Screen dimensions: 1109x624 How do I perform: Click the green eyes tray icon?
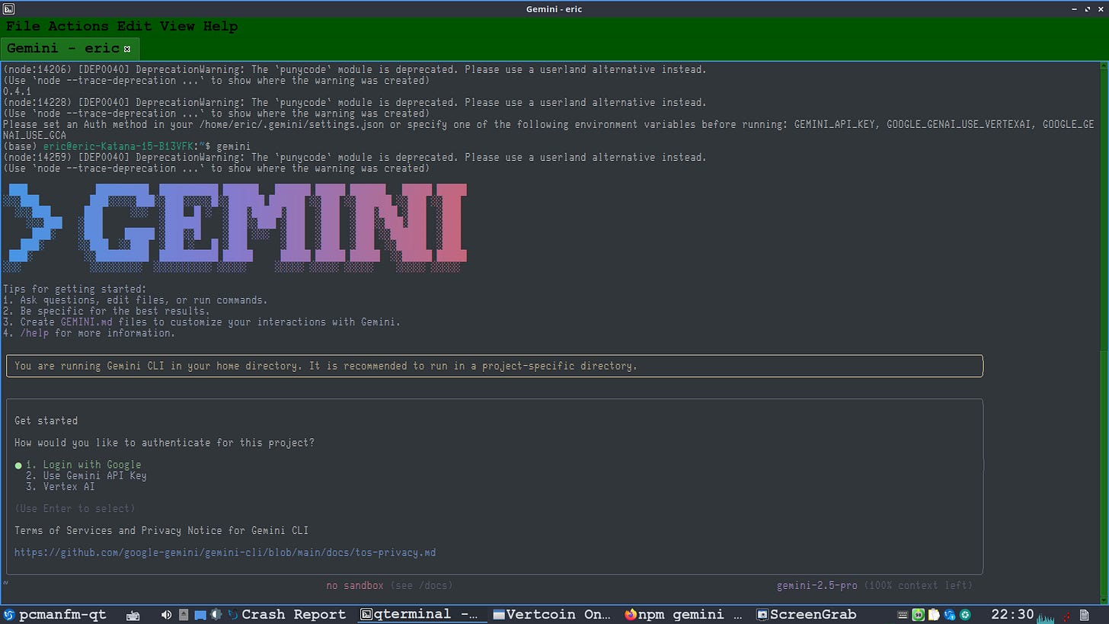pos(919,614)
